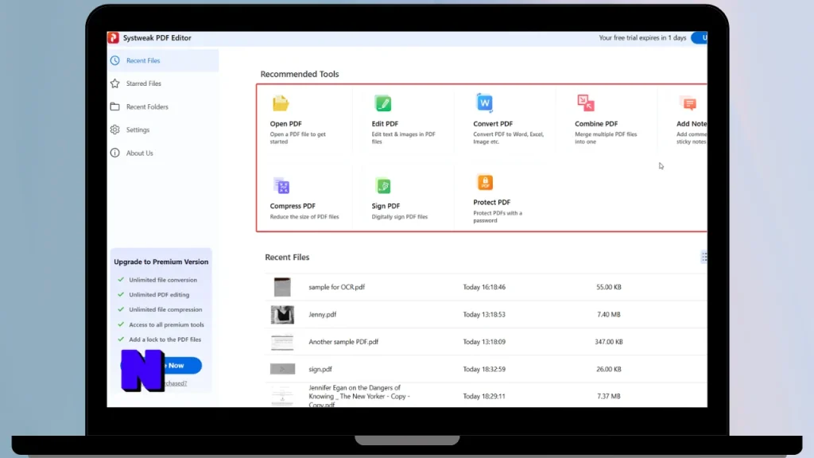
Task: Select the Compress PDF icon
Action: 281,185
